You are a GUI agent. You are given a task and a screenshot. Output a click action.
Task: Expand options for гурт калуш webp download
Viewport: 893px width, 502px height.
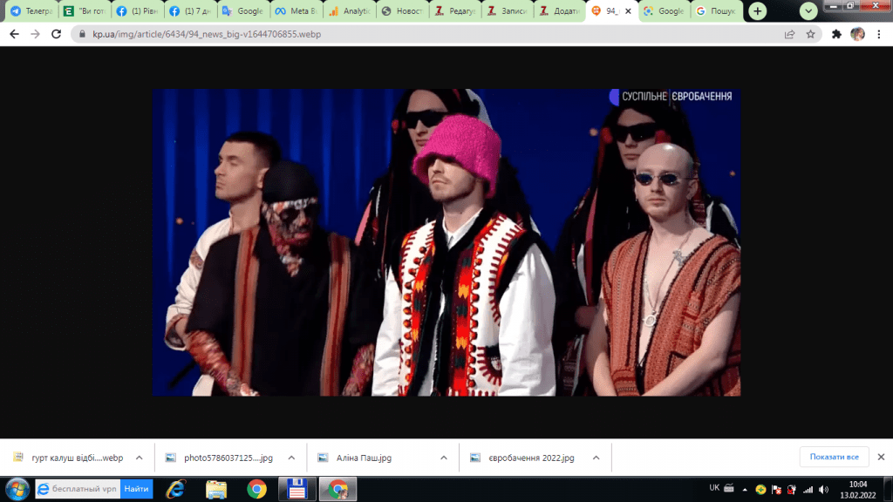point(140,458)
